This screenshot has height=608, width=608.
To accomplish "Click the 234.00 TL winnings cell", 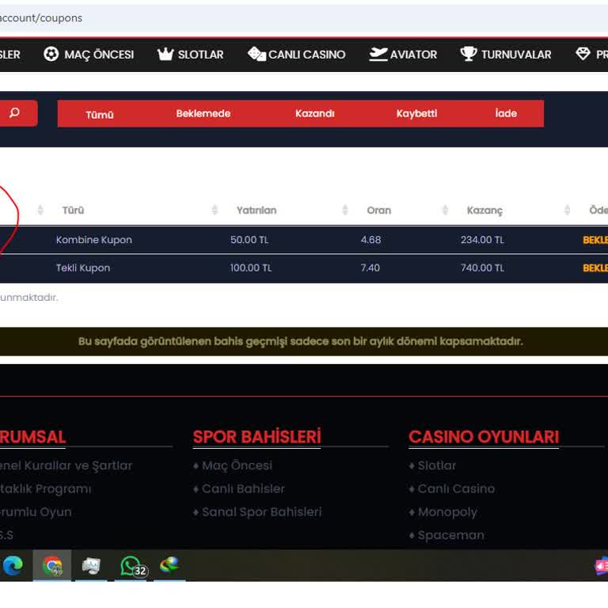I will point(482,240).
